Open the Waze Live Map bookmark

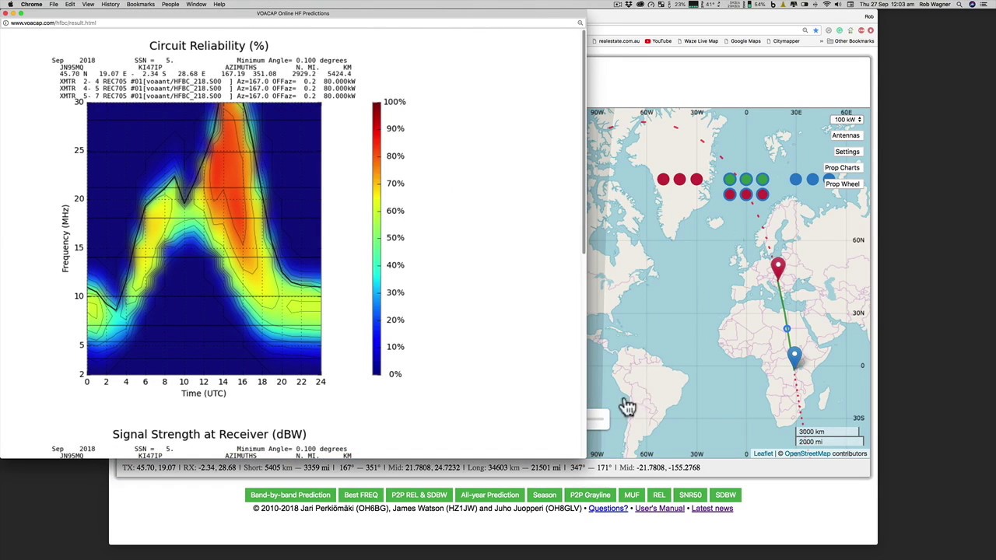click(697, 41)
